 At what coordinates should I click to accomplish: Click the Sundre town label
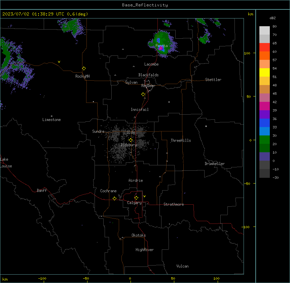click(x=98, y=131)
